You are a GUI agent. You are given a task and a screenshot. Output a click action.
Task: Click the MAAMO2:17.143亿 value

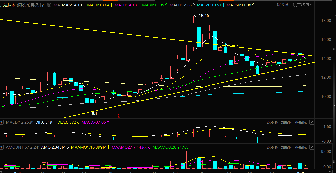tap(129, 147)
